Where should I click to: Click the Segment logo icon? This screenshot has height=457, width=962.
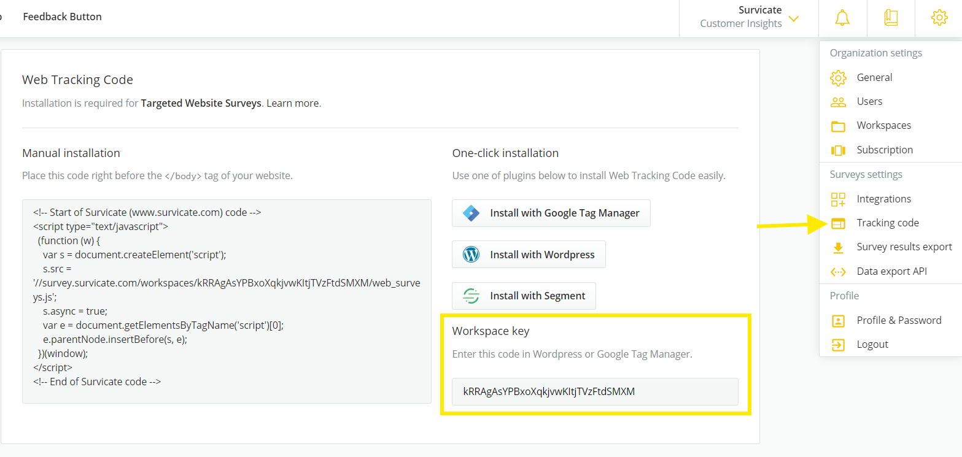click(471, 296)
